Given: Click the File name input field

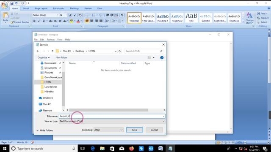Looking at the screenshot, I should (x=112, y=116).
